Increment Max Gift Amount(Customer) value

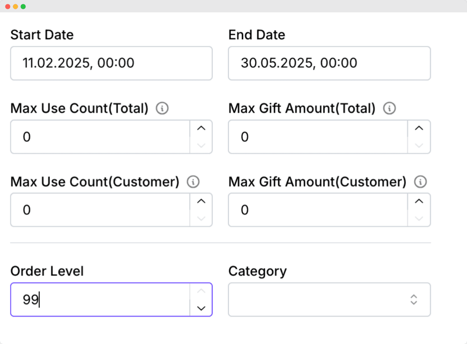coord(419,201)
